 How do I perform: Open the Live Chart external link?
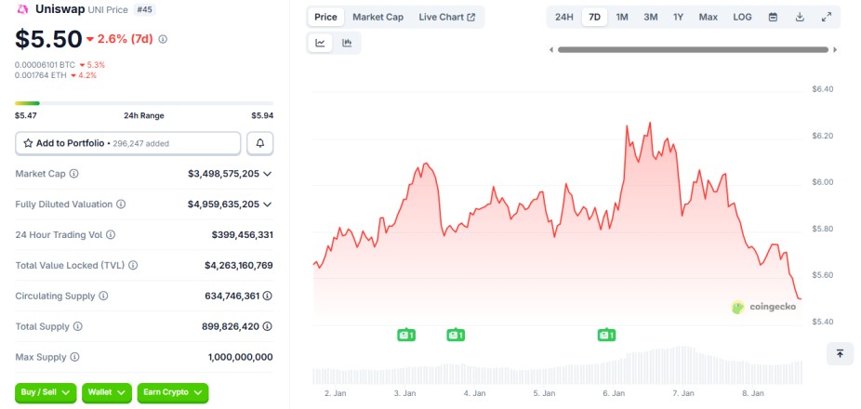pos(447,17)
